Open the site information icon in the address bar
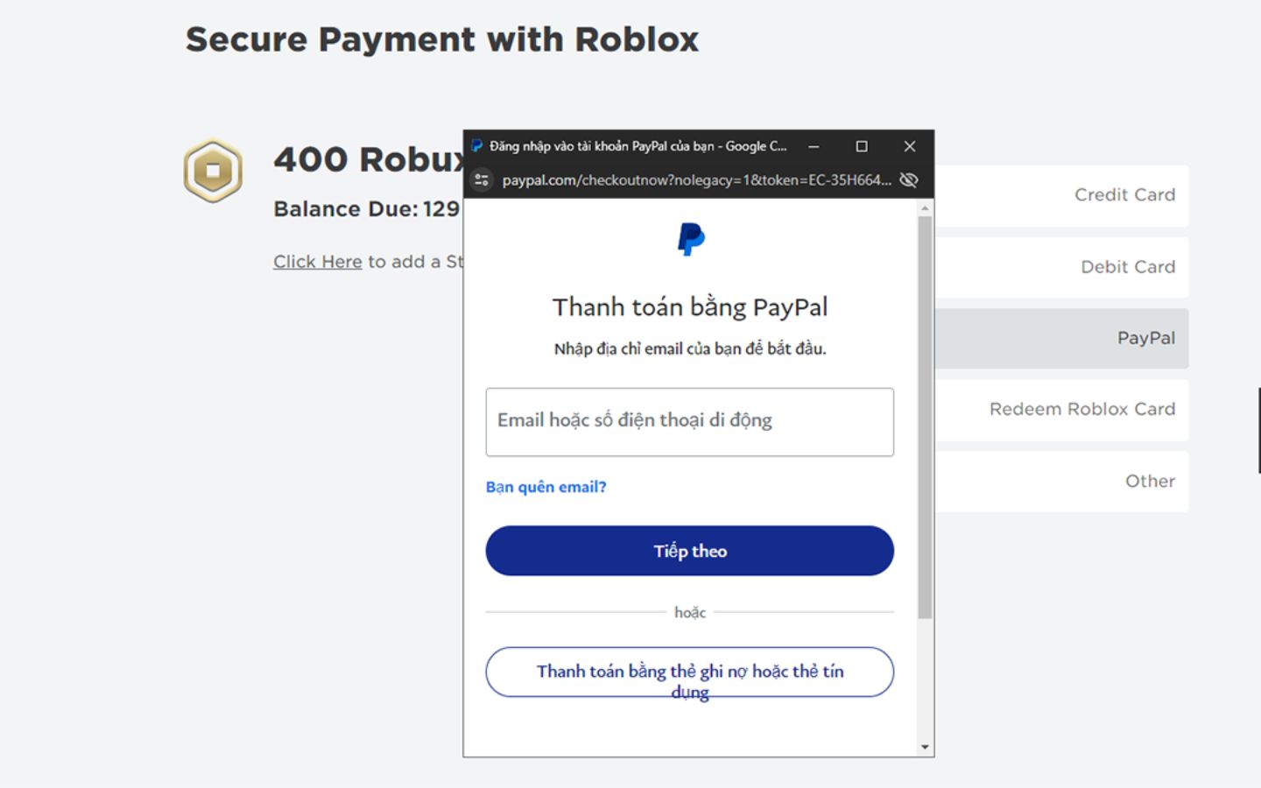Image resolution: width=1261 pixels, height=788 pixels. 481,179
